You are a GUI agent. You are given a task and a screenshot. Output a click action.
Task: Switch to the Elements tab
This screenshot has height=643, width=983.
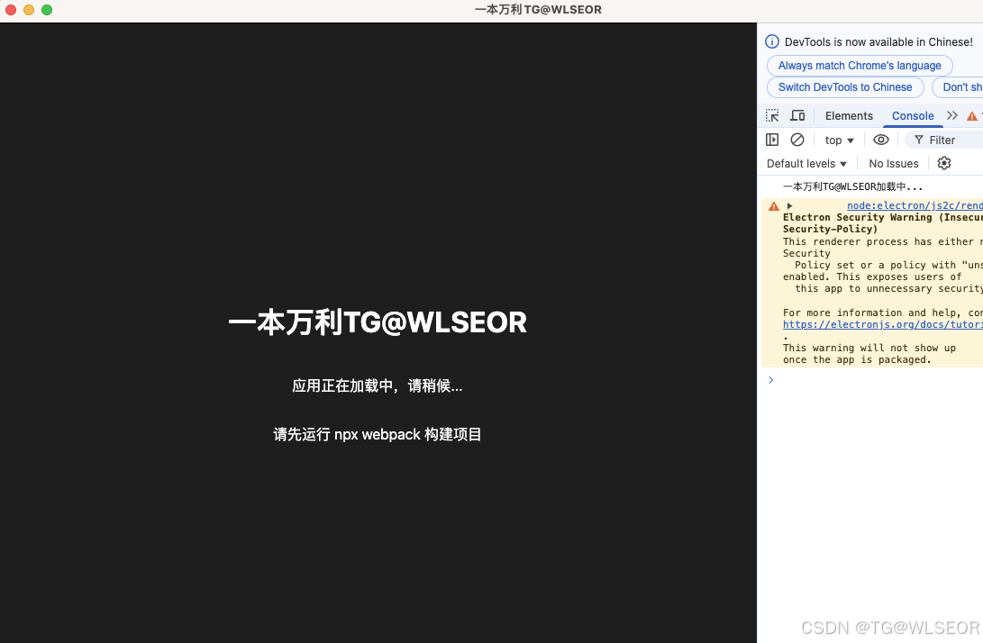click(848, 115)
